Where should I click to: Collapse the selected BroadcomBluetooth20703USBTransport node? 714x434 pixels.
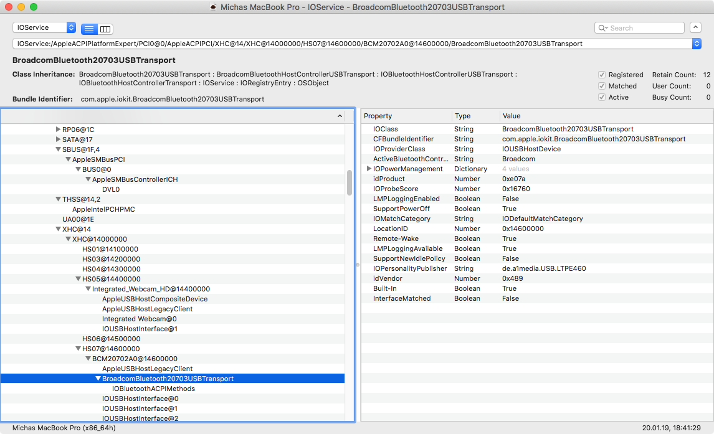tap(98, 379)
